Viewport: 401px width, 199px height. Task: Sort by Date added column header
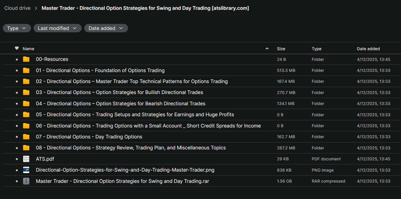pos(368,49)
